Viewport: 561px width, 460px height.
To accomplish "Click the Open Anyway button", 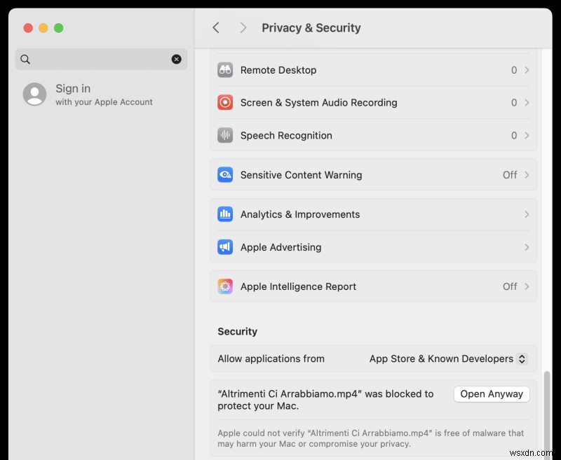I will click(492, 394).
